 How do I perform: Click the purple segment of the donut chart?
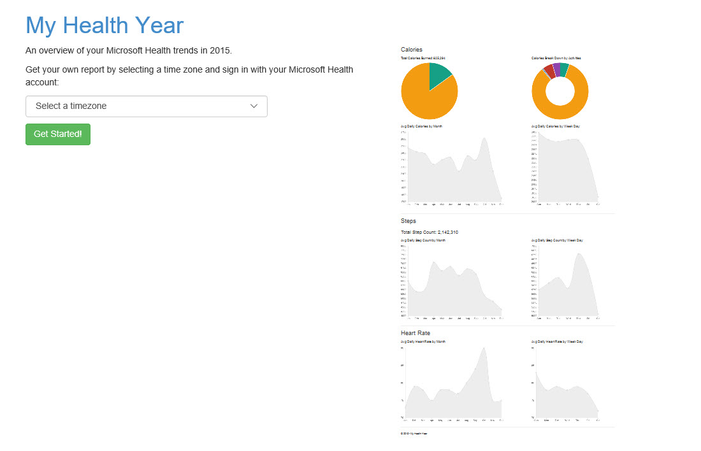point(556,68)
